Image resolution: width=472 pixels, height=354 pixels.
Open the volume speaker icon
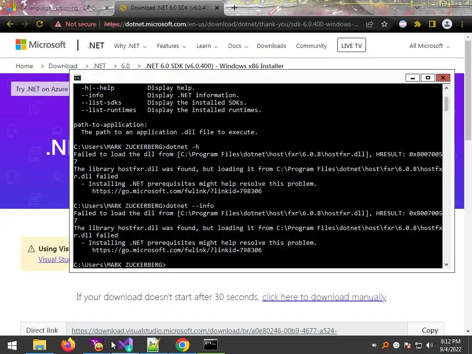point(430,345)
